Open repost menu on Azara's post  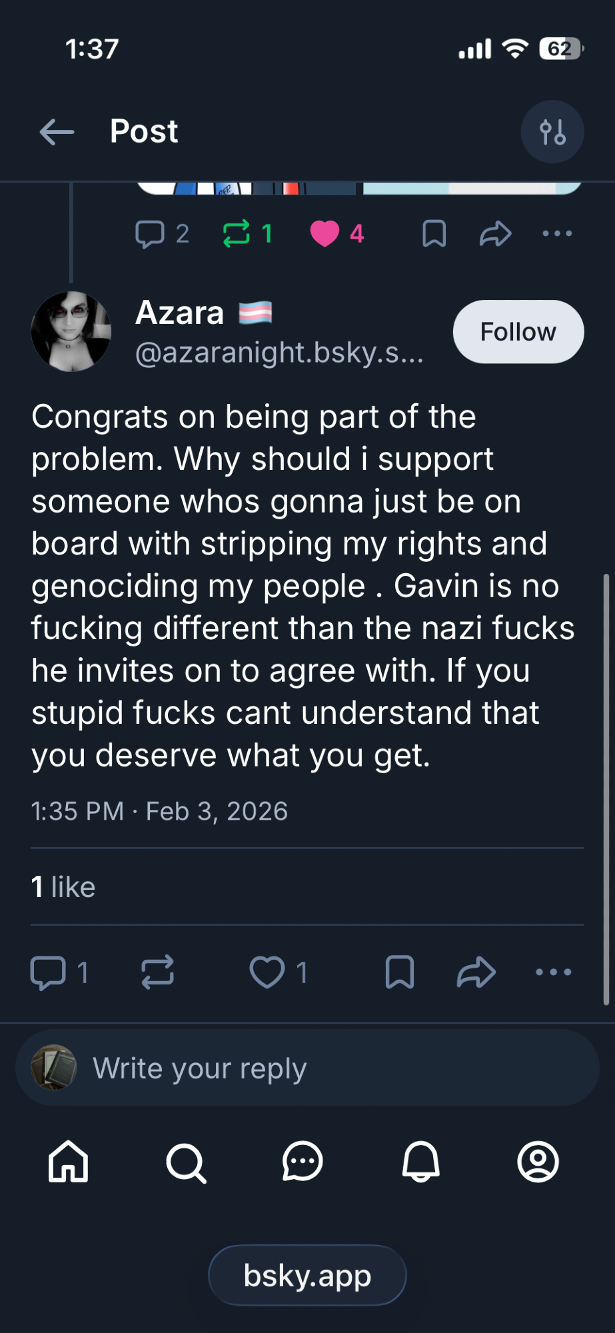click(x=158, y=972)
